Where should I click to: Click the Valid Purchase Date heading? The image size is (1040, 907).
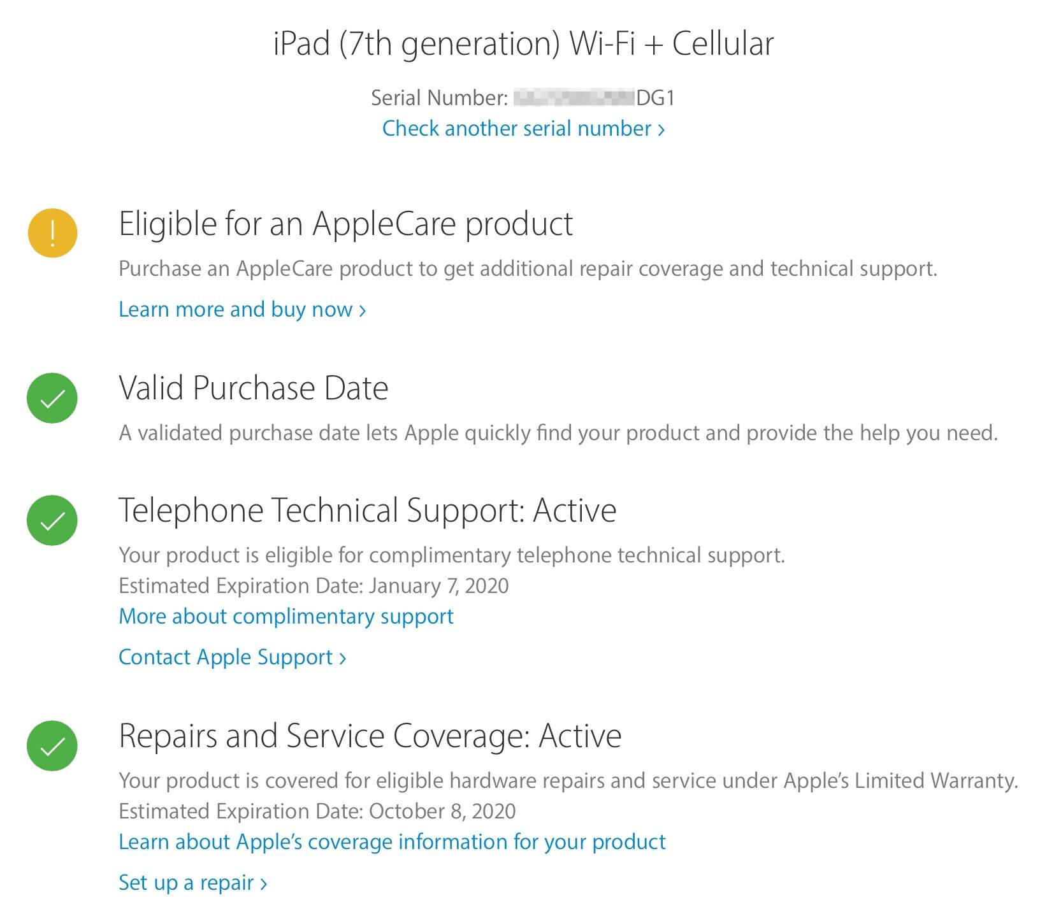(253, 389)
